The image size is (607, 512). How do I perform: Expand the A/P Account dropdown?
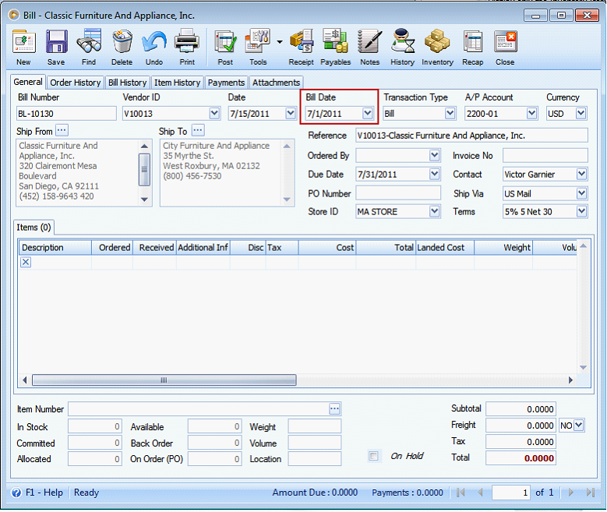click(x=532, y=114)
